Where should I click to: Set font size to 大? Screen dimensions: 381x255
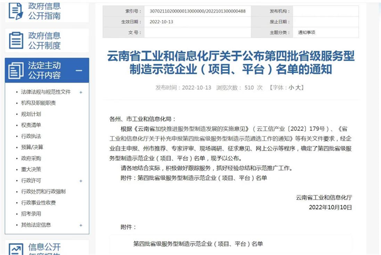pyautogui.click(x=299, y=87)
